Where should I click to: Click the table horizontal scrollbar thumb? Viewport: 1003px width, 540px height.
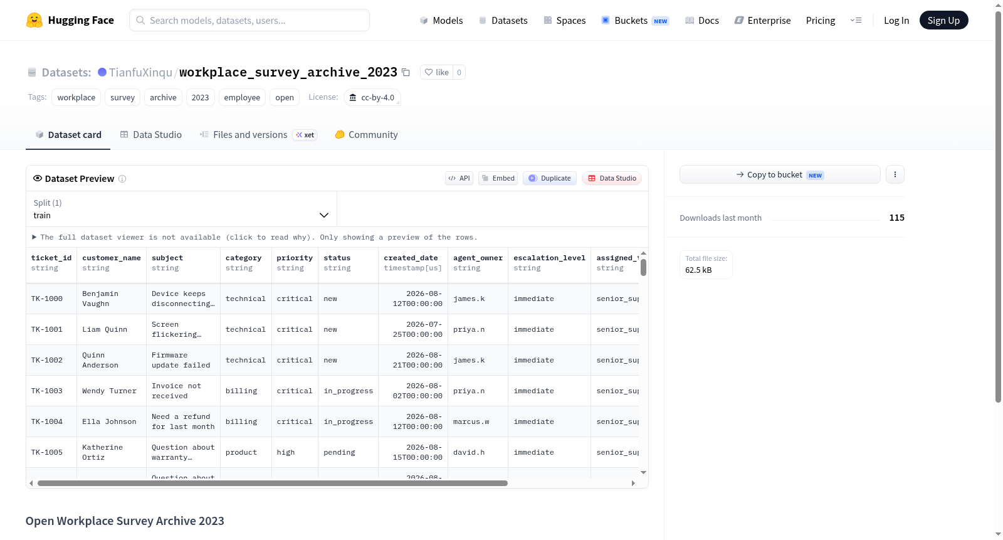(x=273, y=483)
